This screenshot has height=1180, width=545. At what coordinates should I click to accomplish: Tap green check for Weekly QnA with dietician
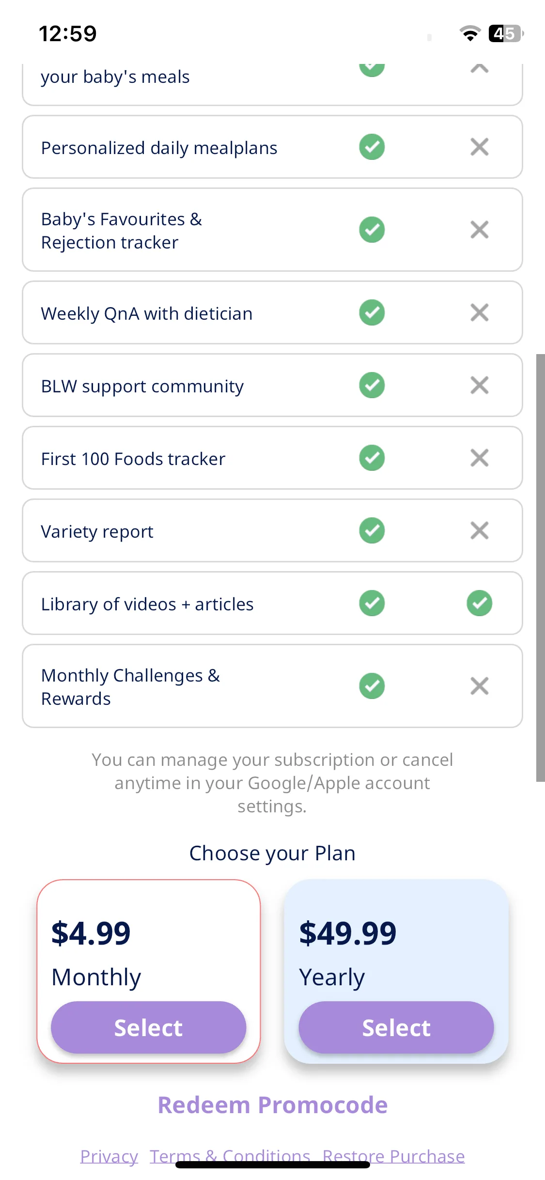(372, 312)
